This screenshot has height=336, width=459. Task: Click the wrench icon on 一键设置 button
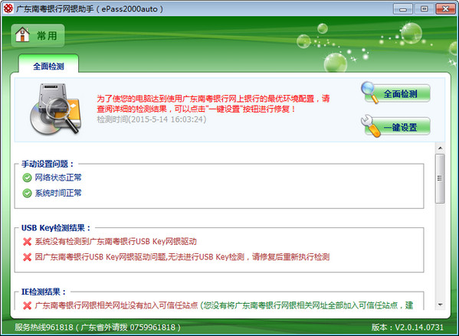click(x=370, y=126)
